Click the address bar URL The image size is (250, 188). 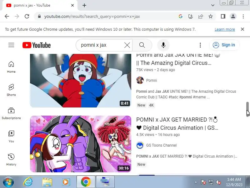click(92, 16)
